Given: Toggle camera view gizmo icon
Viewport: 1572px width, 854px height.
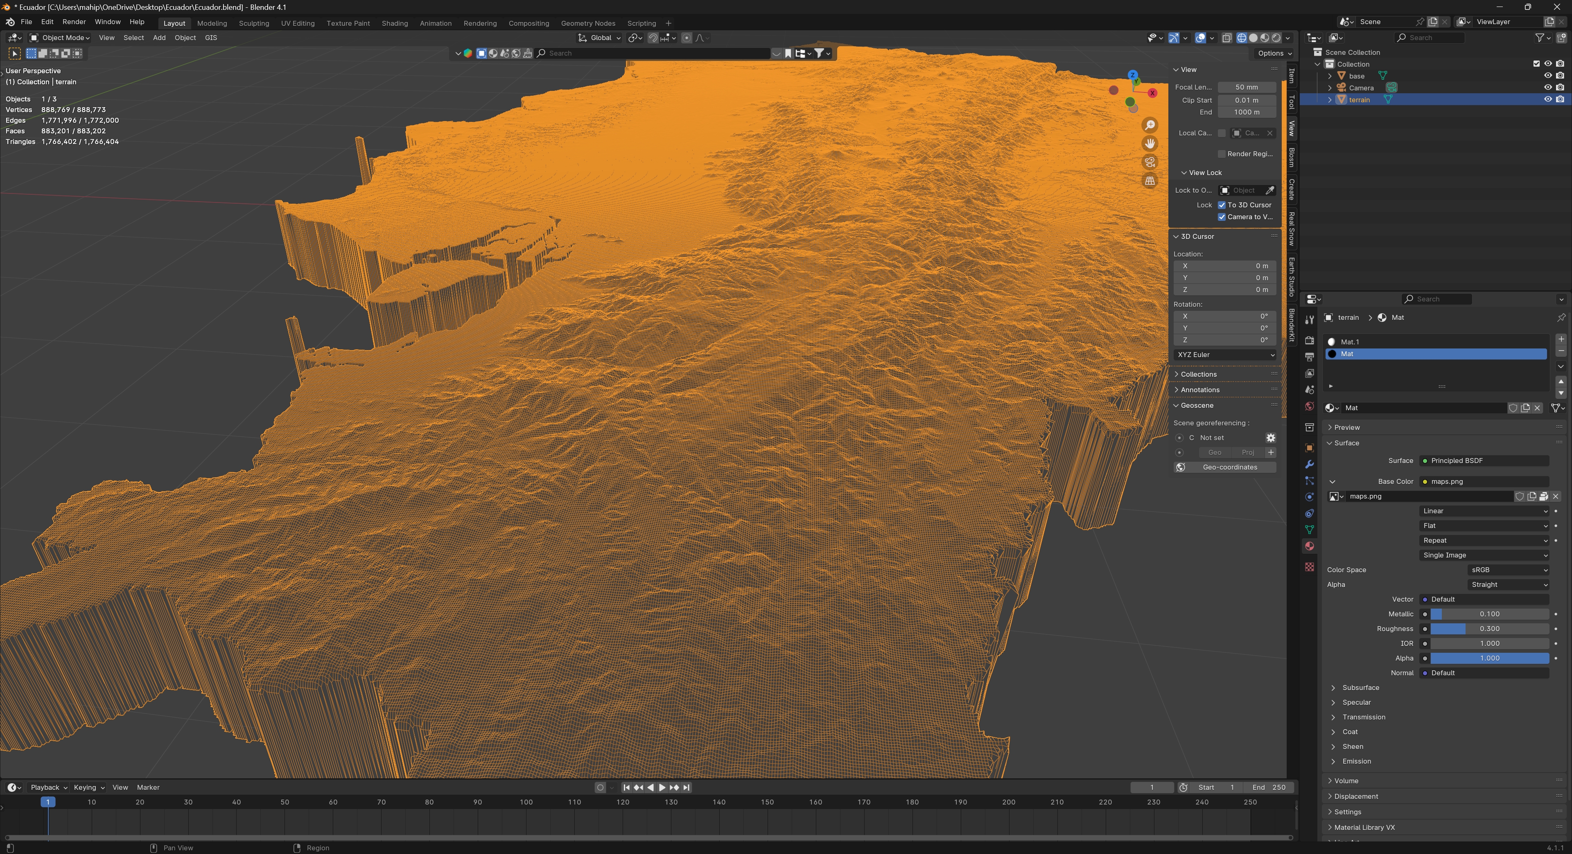Looking at the screenshot, I should [x=1150, y=162].
